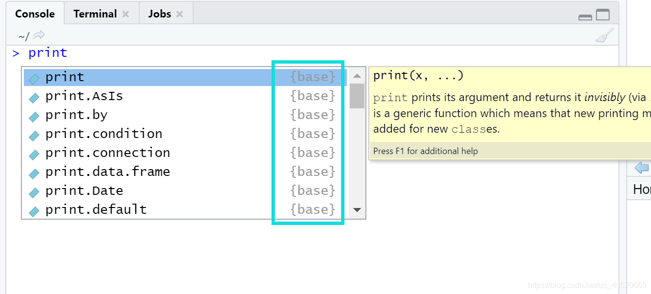
Task: Click the print(x, ...) signature in tooltip
Action: click(x=418, y=76)
